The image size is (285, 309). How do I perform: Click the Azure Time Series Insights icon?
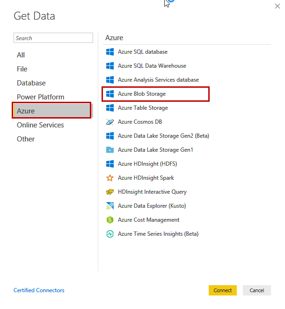[x=110, y=234]
